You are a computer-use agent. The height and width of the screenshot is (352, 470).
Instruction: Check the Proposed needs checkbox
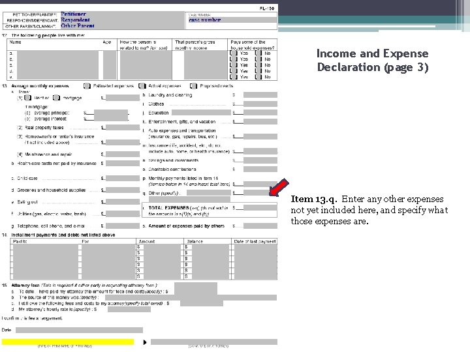(194, 86)
